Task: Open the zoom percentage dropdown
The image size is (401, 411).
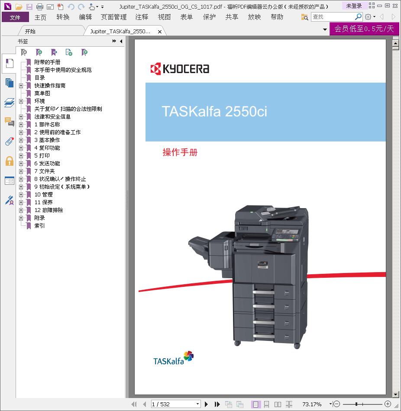Action: [330, 404]
